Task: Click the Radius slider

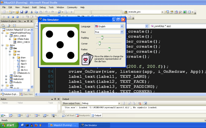Action: pos(109,49)
